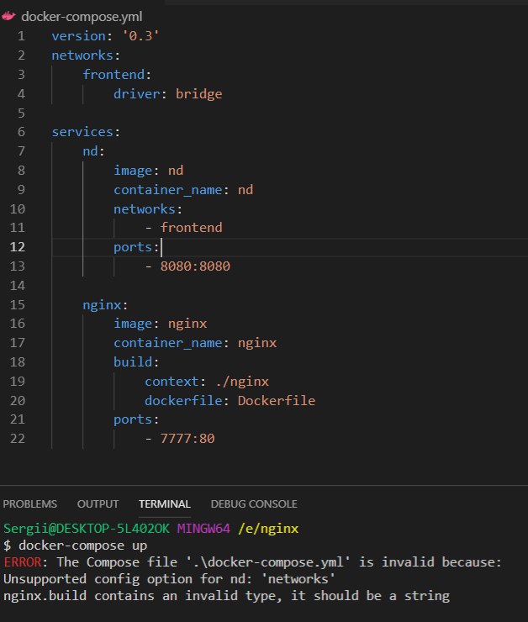Screen dimensions: 528x622
Task: Open the PROBLEMS panel tab
Action: coord(29,503)
